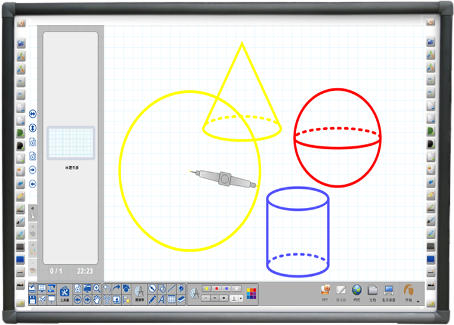Pick the text tool with letter A
This screenshot has height=325, width=454.
[x=161, y=299]
